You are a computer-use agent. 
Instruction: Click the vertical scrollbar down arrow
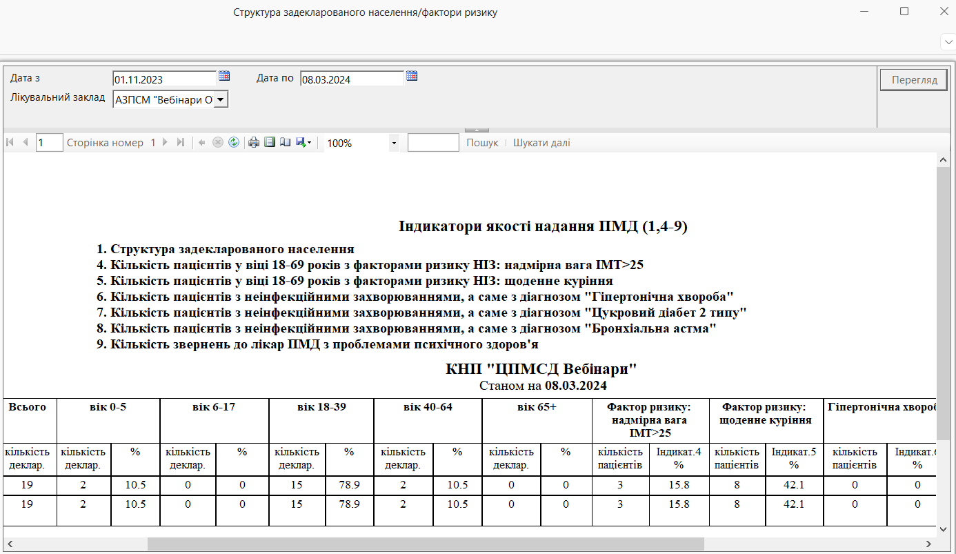943,528
